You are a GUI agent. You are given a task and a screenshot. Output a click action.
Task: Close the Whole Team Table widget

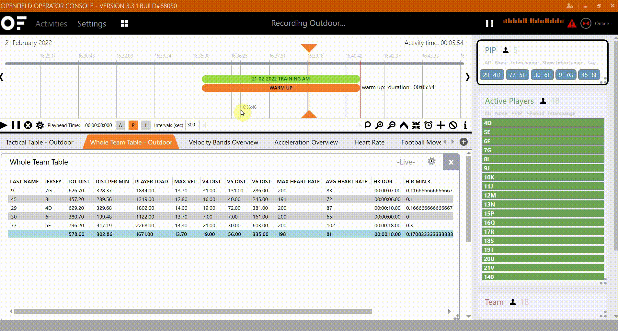click(x=451, y=162)
